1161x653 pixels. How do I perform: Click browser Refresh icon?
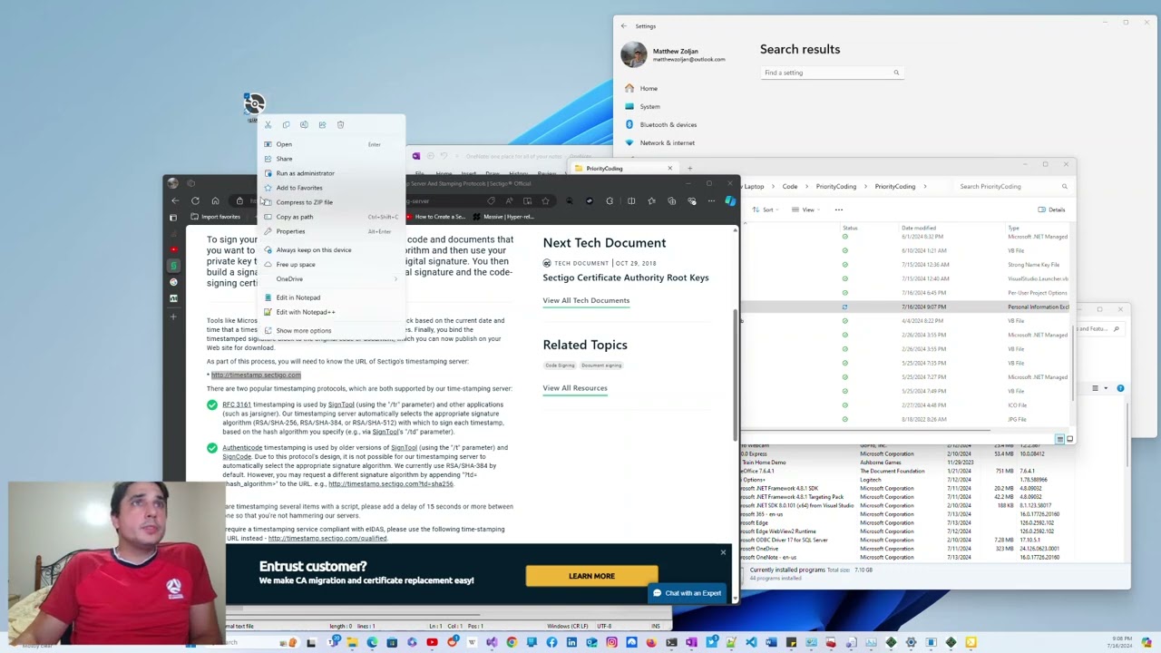(x=195, y=200)
